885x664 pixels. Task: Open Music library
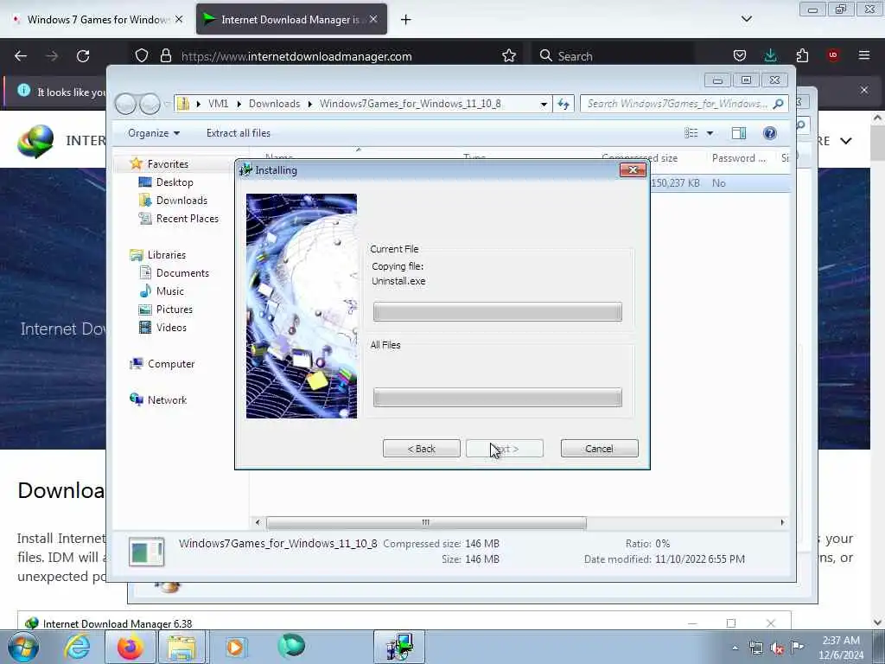point(170,291)
